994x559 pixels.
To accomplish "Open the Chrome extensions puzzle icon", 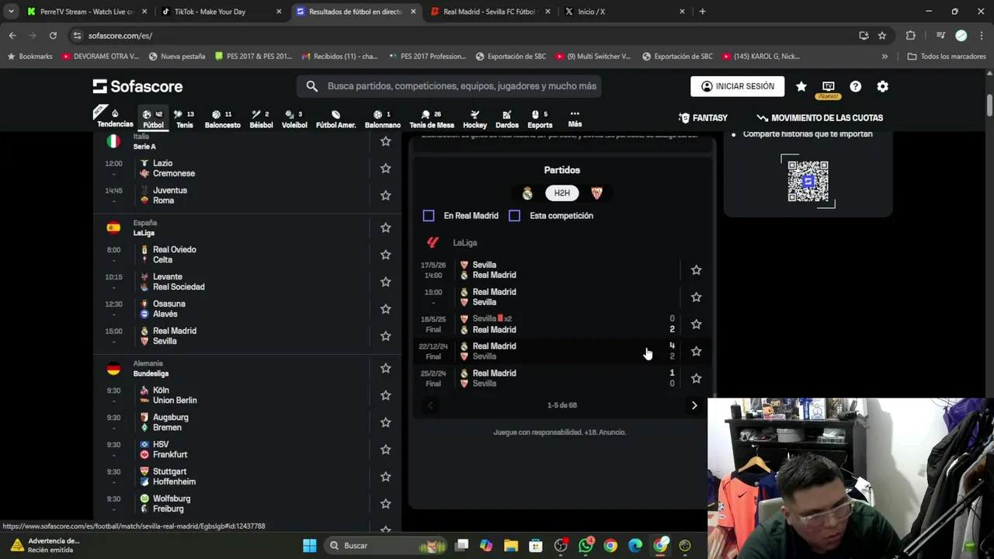I will (x=911, y=35).
